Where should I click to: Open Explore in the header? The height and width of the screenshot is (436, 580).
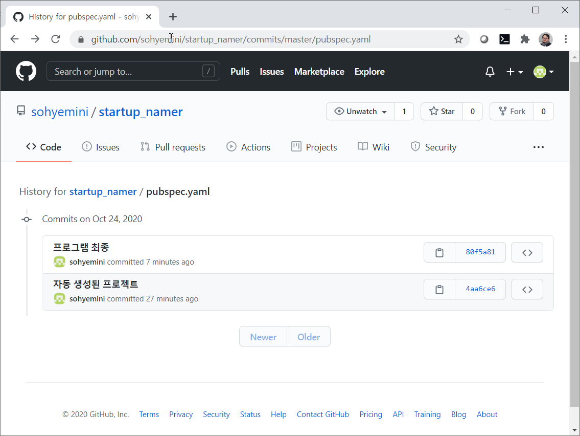tap(369, 72)
